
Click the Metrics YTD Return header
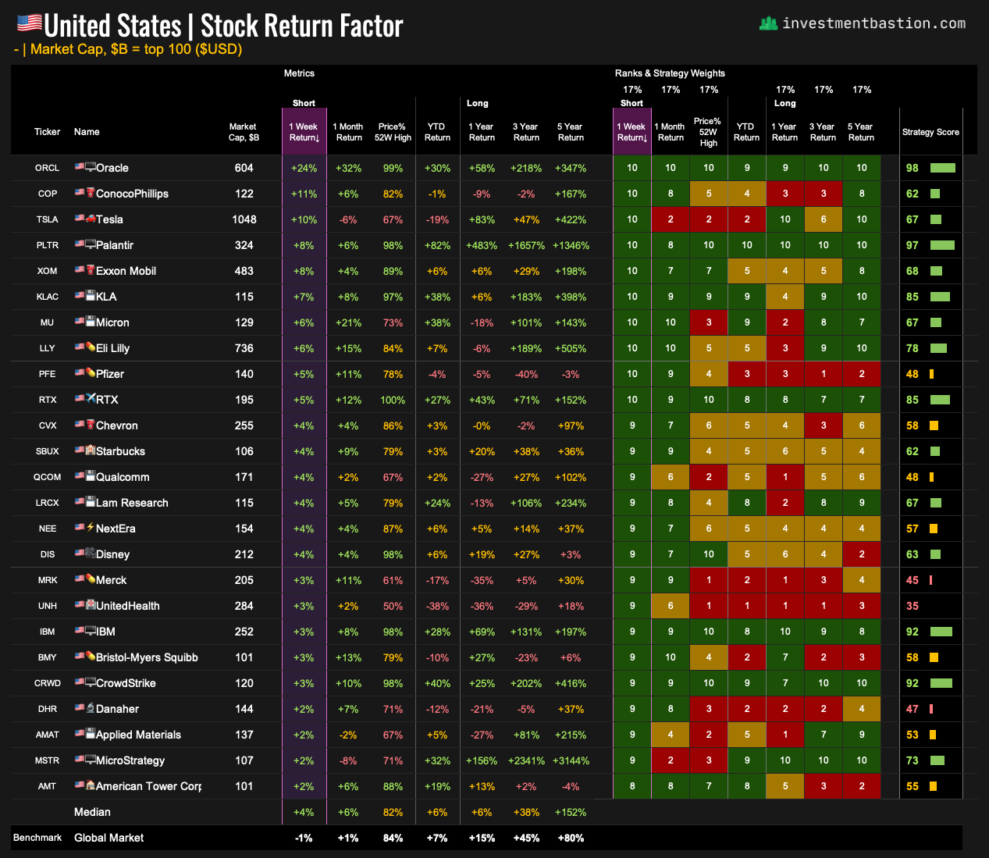[x=437, y=132]
